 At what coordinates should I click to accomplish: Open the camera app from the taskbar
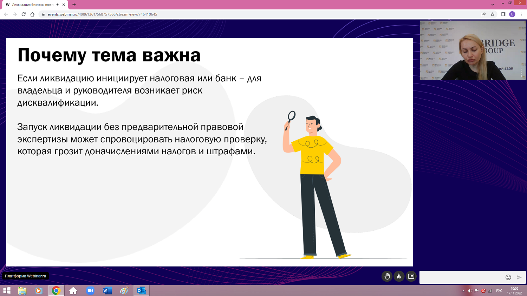(x=90, y=290)
